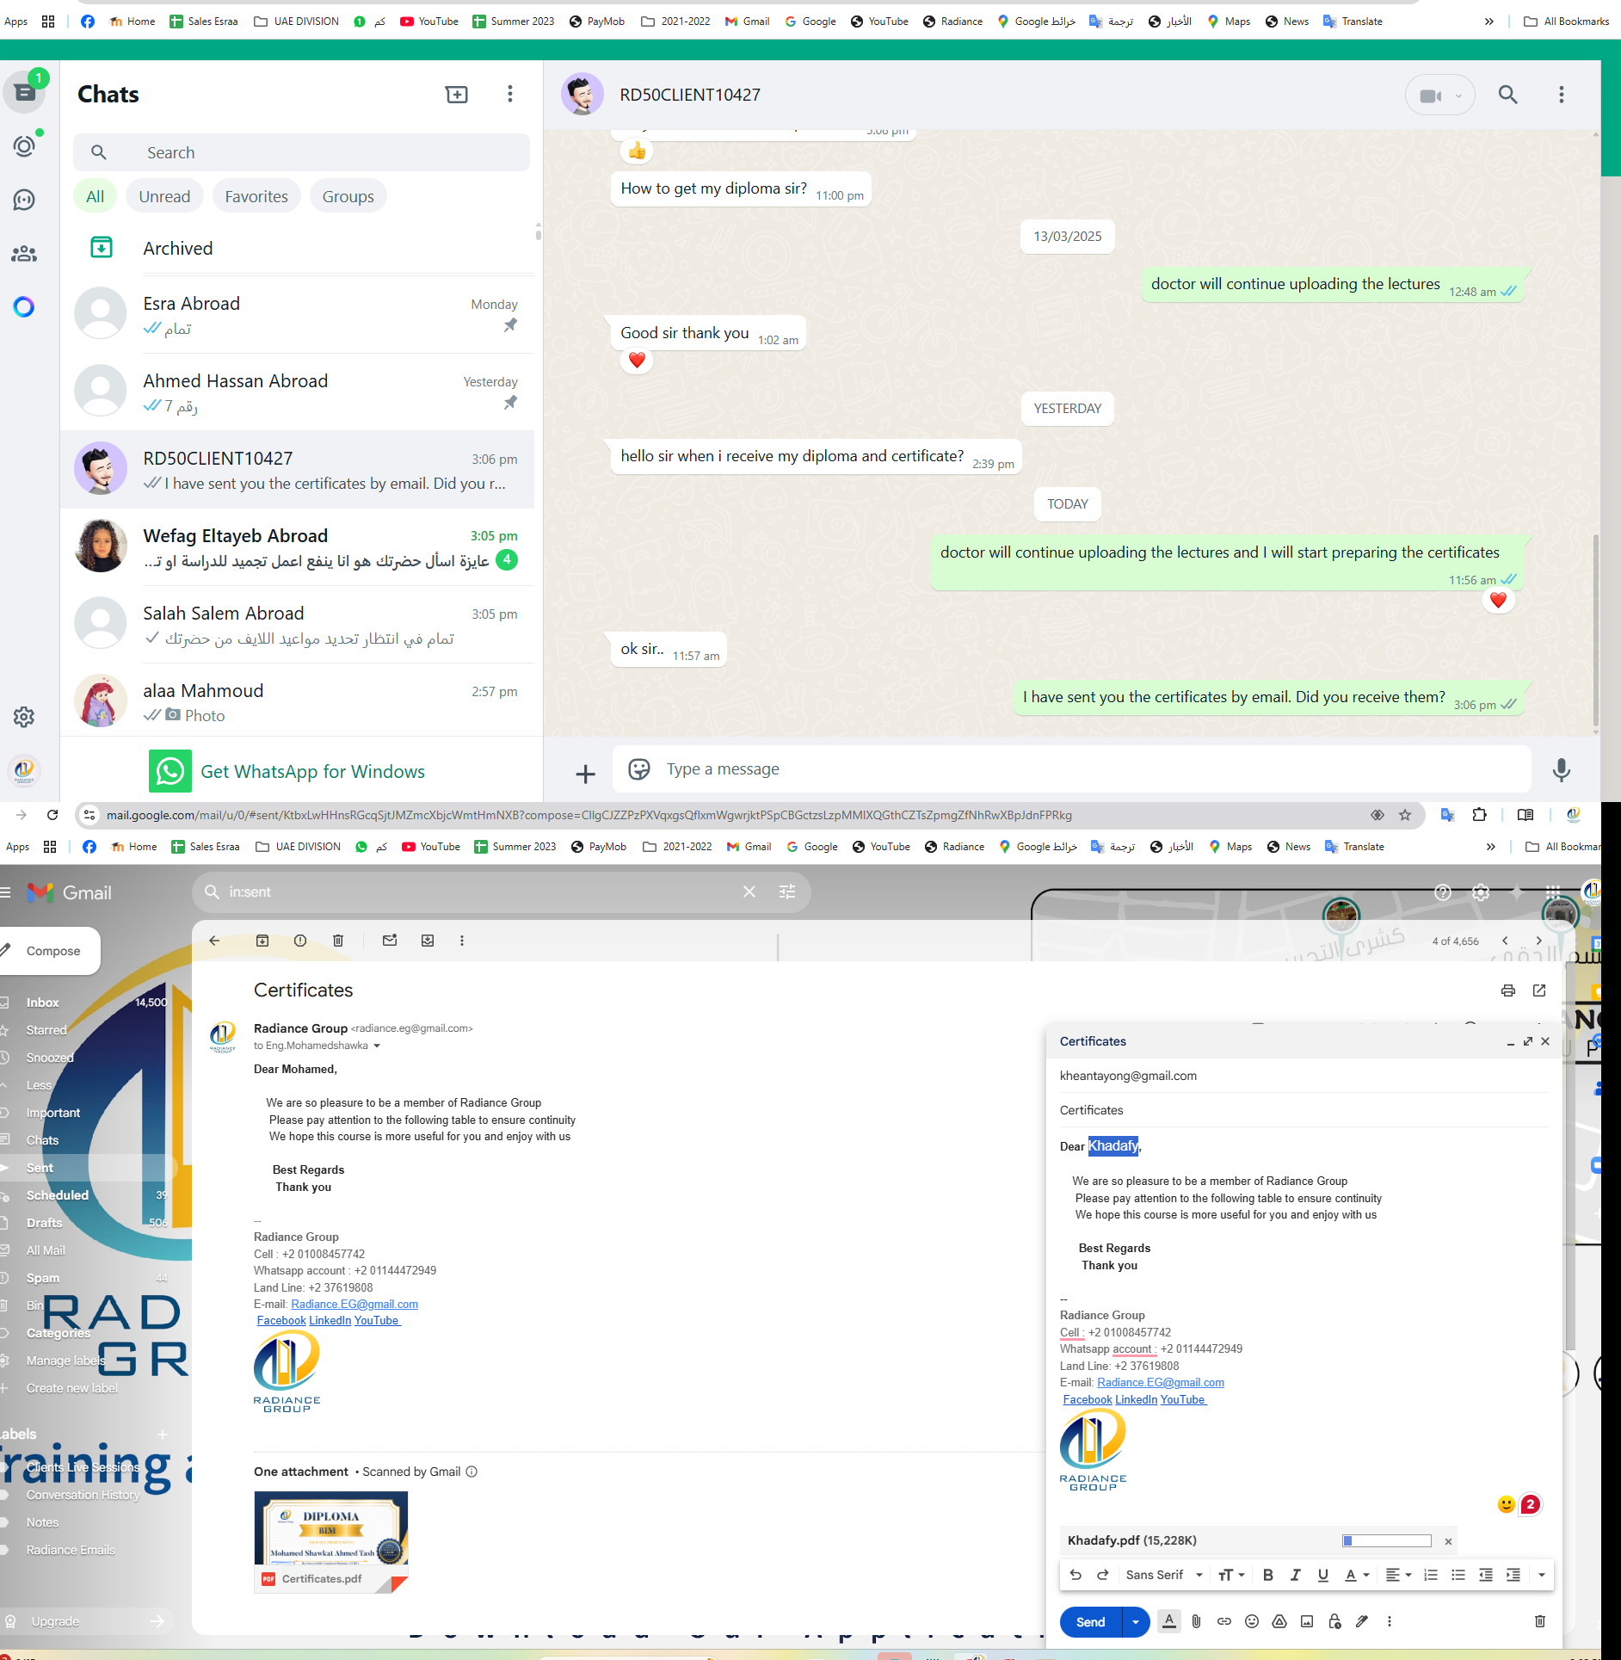Click Send button in compose window

click(1091, 1622)
